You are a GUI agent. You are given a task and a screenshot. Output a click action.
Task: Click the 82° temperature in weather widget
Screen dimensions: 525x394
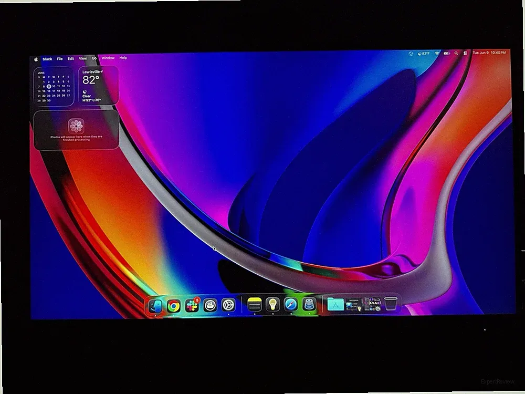tap(91, 80)
